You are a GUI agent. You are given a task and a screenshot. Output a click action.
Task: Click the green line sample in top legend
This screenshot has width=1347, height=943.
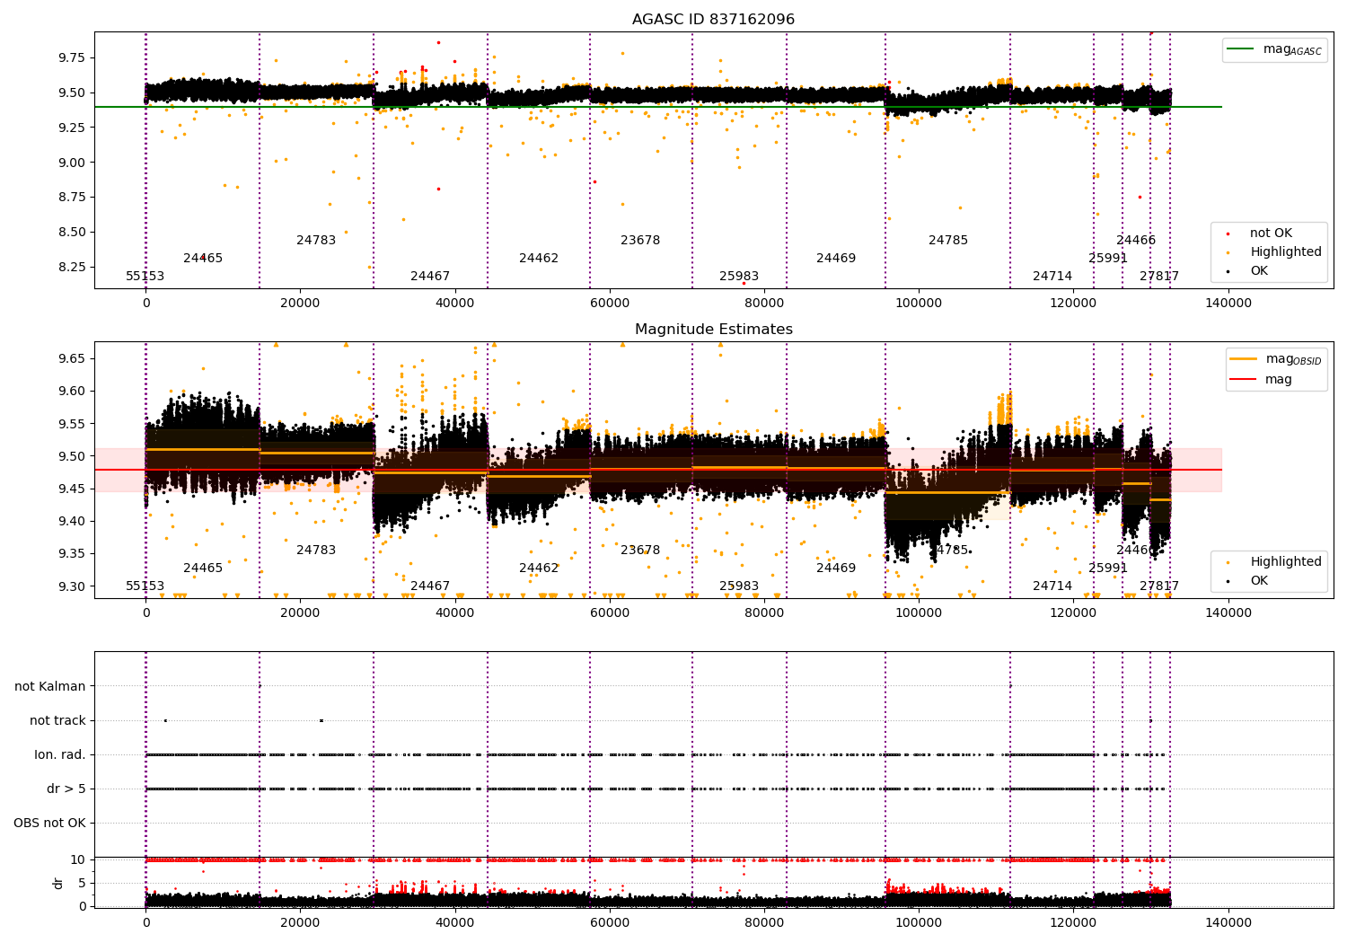tap(1242, 49)
